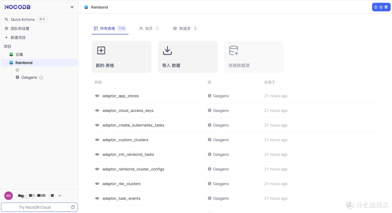Screen dimensions: 392x213
Task: Click the Gasgano database icon in the sidebar
Action: 17,77
